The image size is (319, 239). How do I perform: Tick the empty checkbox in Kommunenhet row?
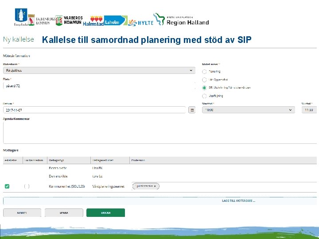(27, 186)
